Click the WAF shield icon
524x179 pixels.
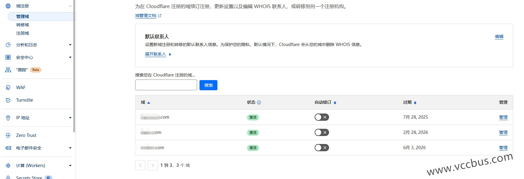tap(8, 88)
